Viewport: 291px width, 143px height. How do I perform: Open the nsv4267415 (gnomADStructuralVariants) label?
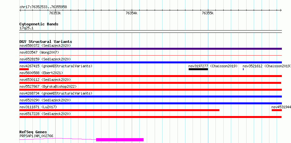[56, 66]
